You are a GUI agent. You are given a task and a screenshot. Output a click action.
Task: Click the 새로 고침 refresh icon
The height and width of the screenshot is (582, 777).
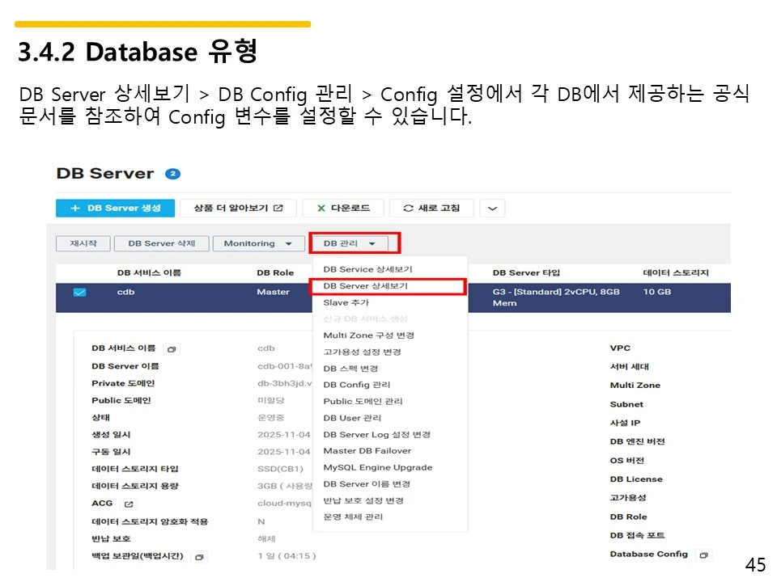pos(408,208)
